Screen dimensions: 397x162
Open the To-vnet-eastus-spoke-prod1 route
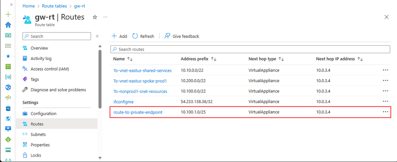point(140,81)
